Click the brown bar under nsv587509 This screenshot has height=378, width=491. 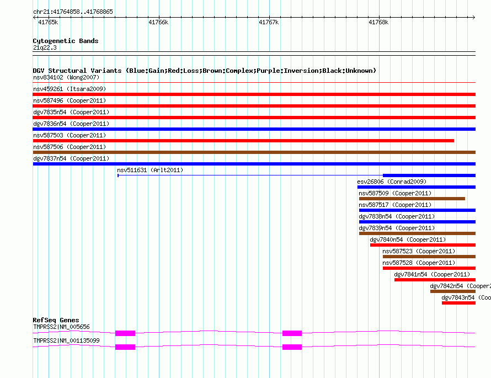412,199
